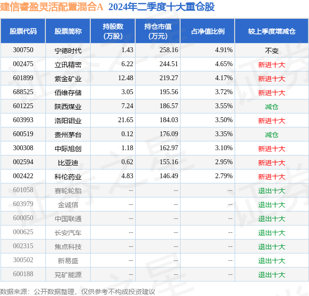Select stock name 立讯精密
This screenshot has height=296, width=309.
[x=68, y=65]
